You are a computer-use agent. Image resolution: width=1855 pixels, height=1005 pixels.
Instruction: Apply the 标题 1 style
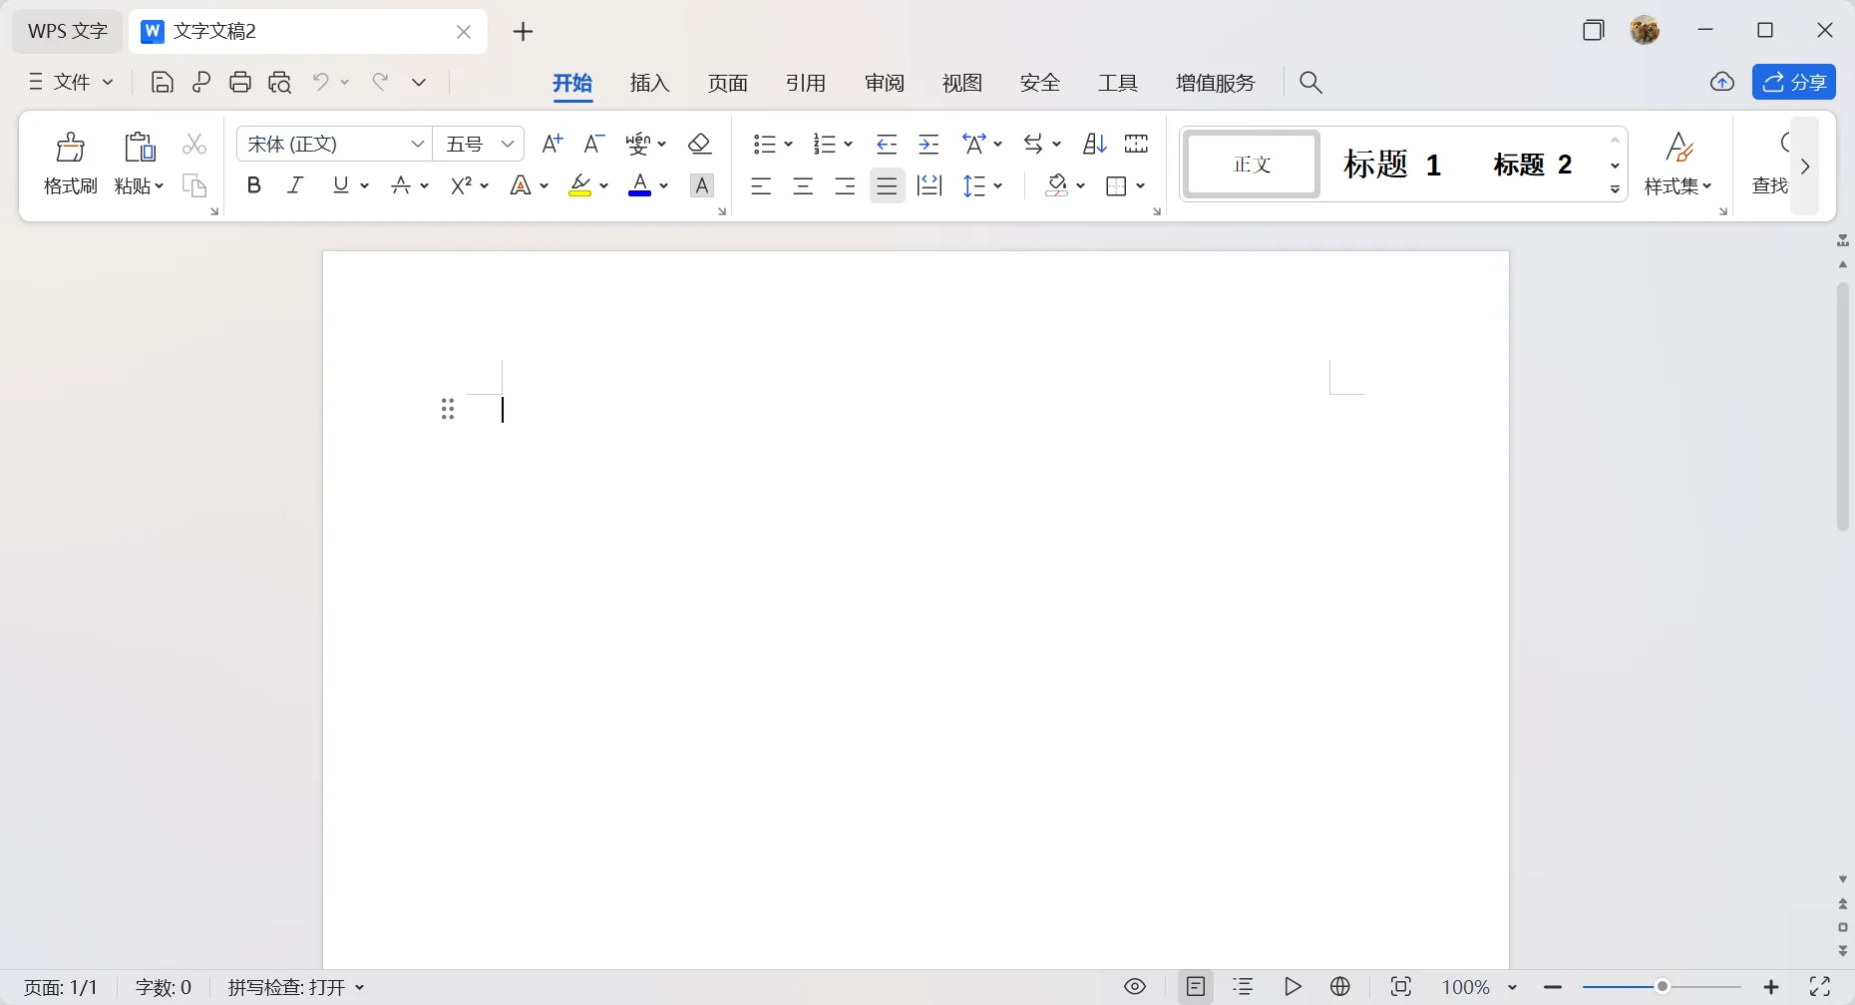pyautogui.click(x=1392, y=164)
